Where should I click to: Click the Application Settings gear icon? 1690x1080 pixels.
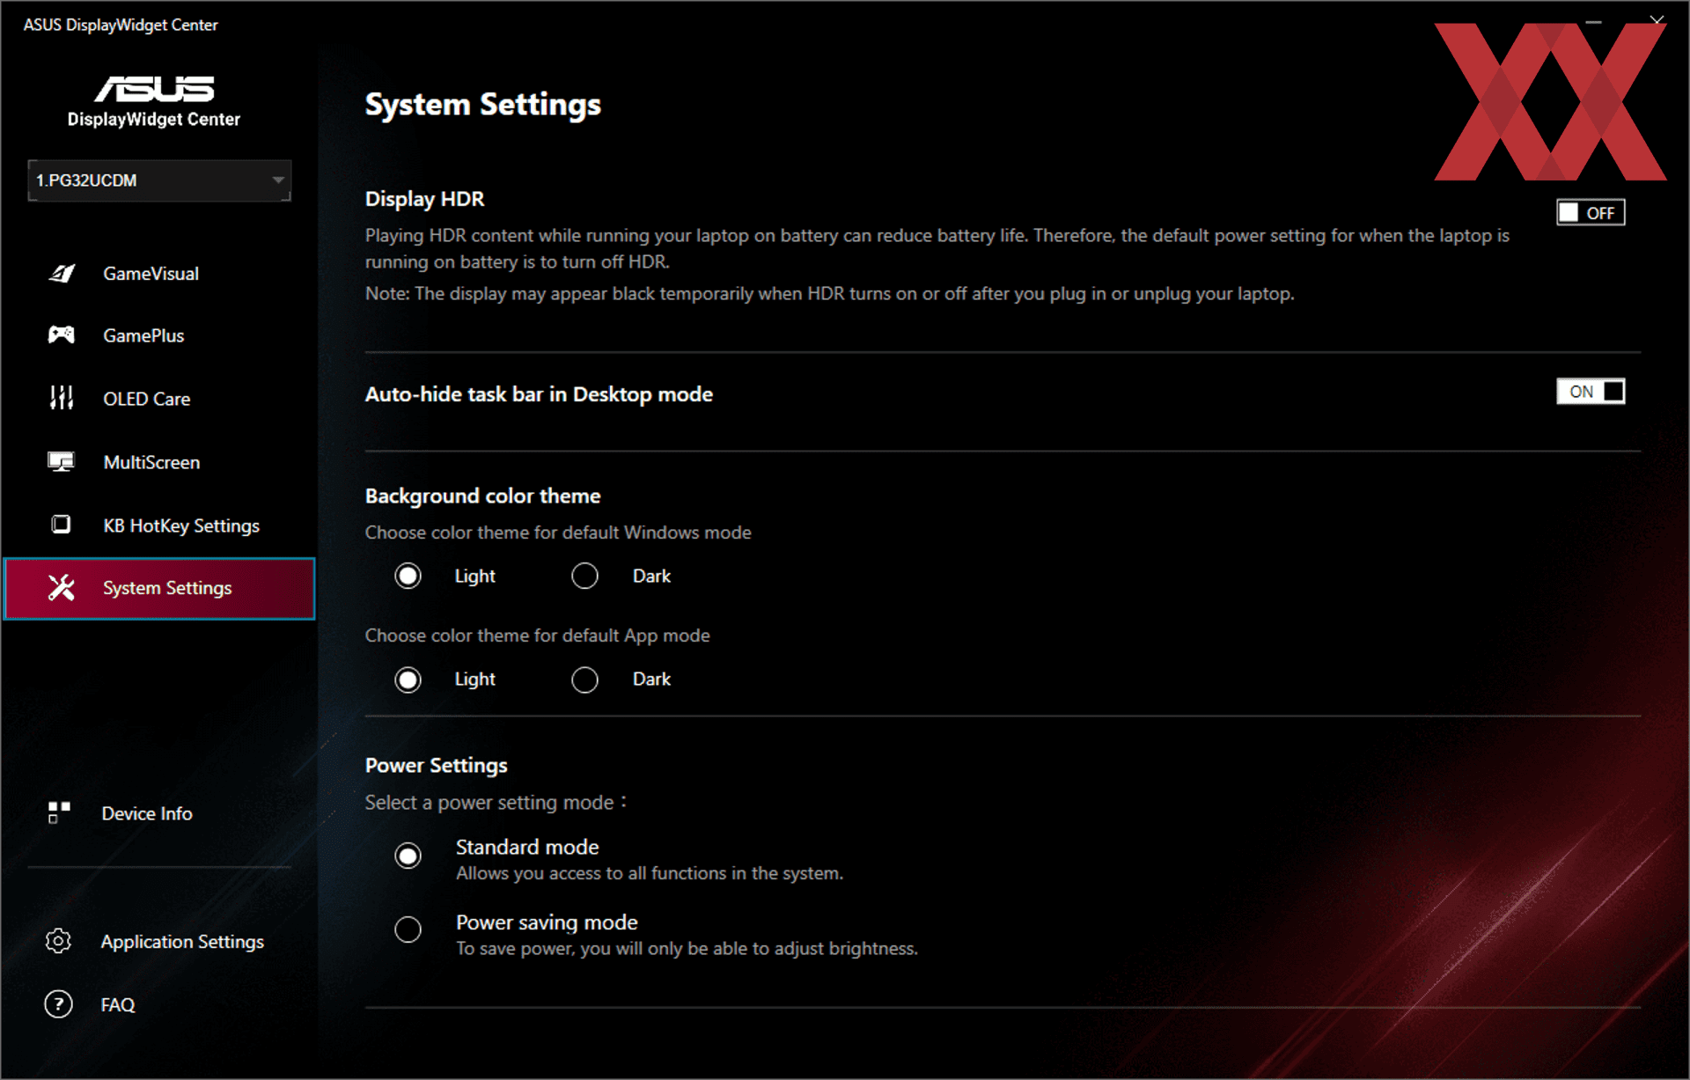58,941
